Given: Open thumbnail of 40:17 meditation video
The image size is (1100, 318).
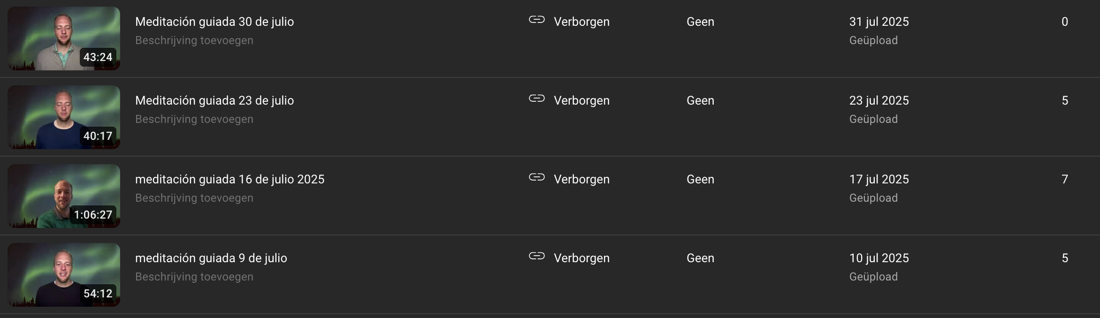Looking at the screenshot, I should click(64, 117).
